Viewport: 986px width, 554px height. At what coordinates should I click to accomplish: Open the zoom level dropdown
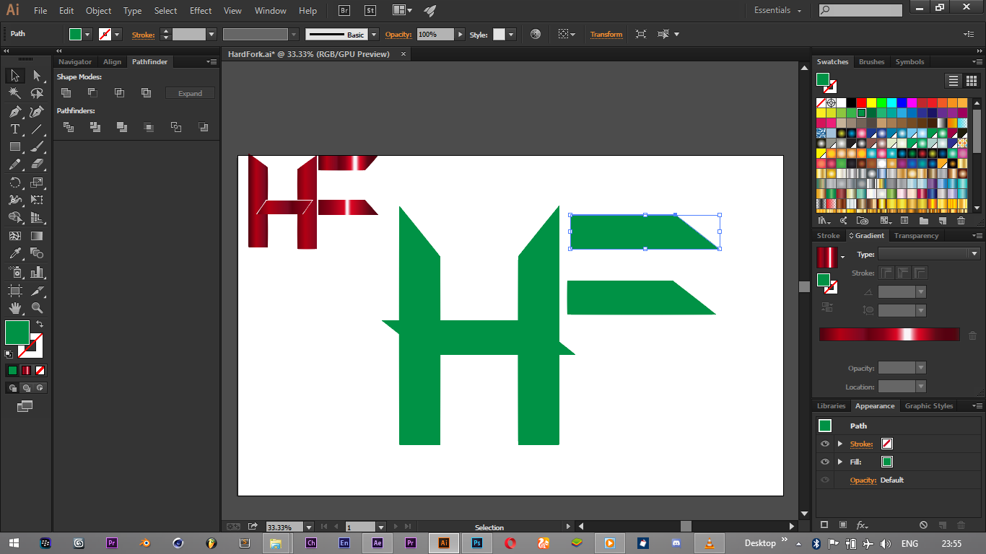pyautogui.click(x=309, y=527)
